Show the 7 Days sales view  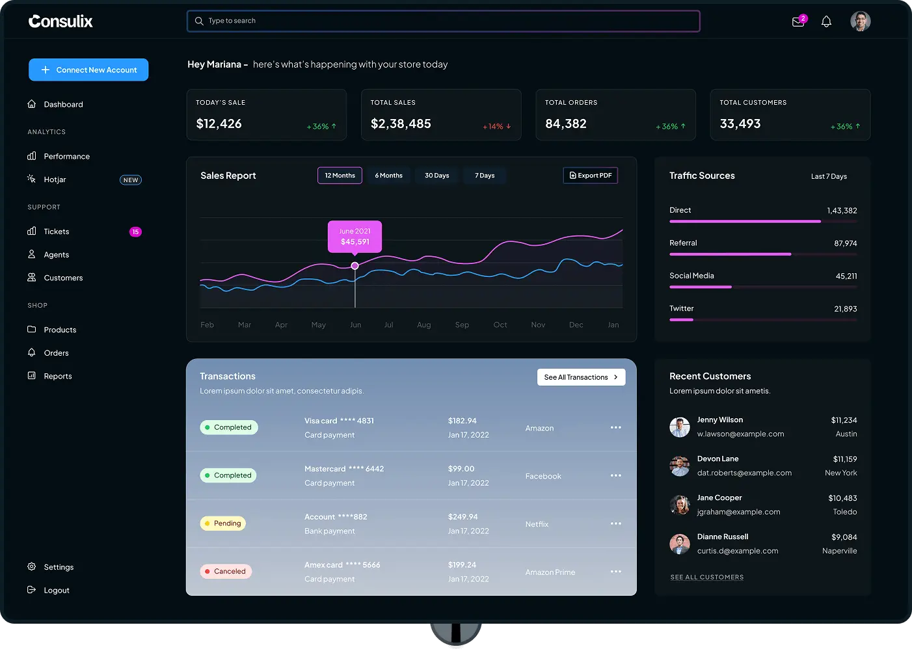coord(485,176)
